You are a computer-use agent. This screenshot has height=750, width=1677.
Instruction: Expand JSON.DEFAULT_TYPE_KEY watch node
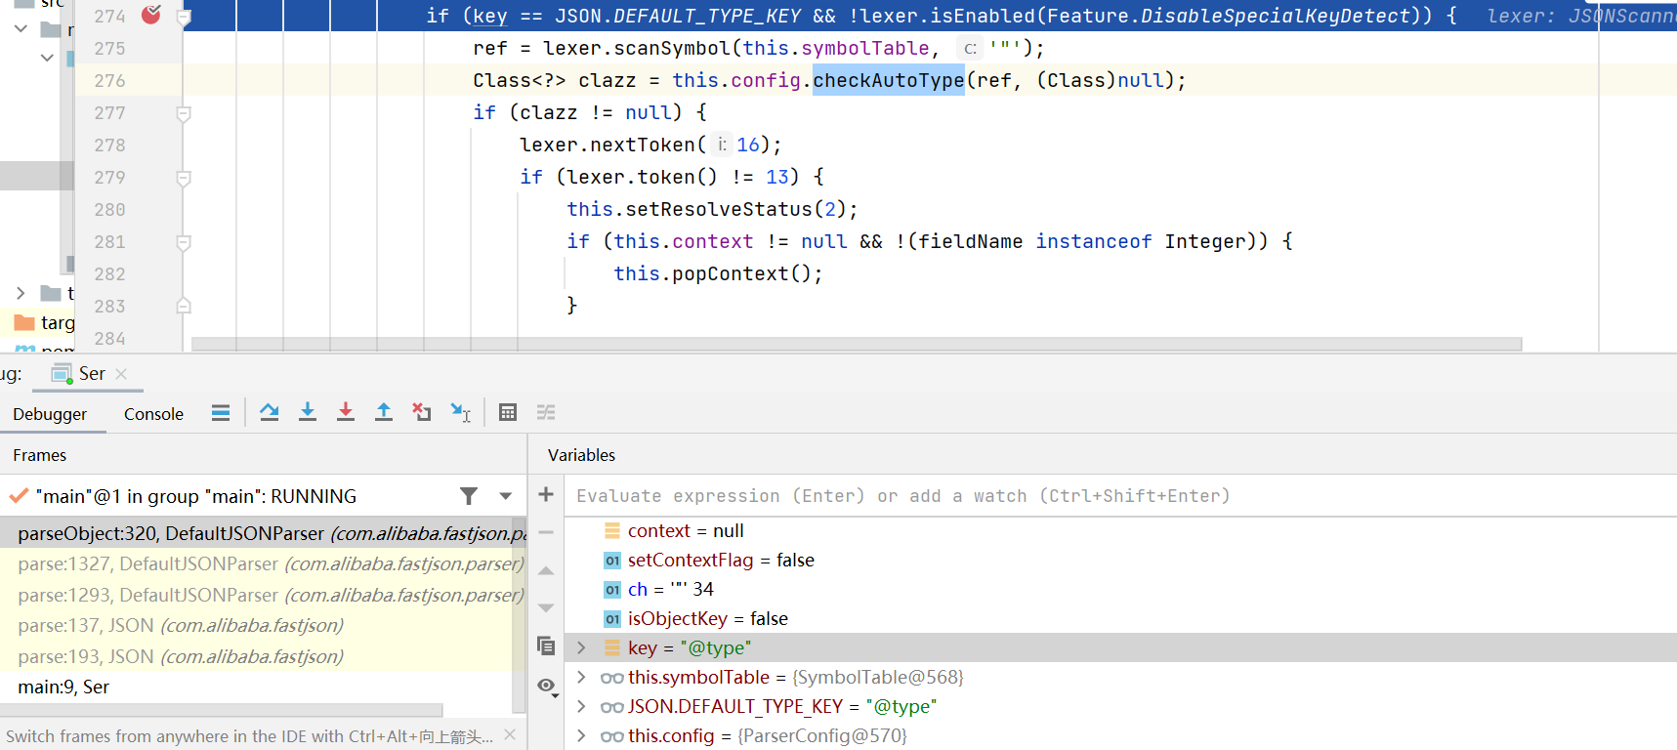(x=582, y=706)
